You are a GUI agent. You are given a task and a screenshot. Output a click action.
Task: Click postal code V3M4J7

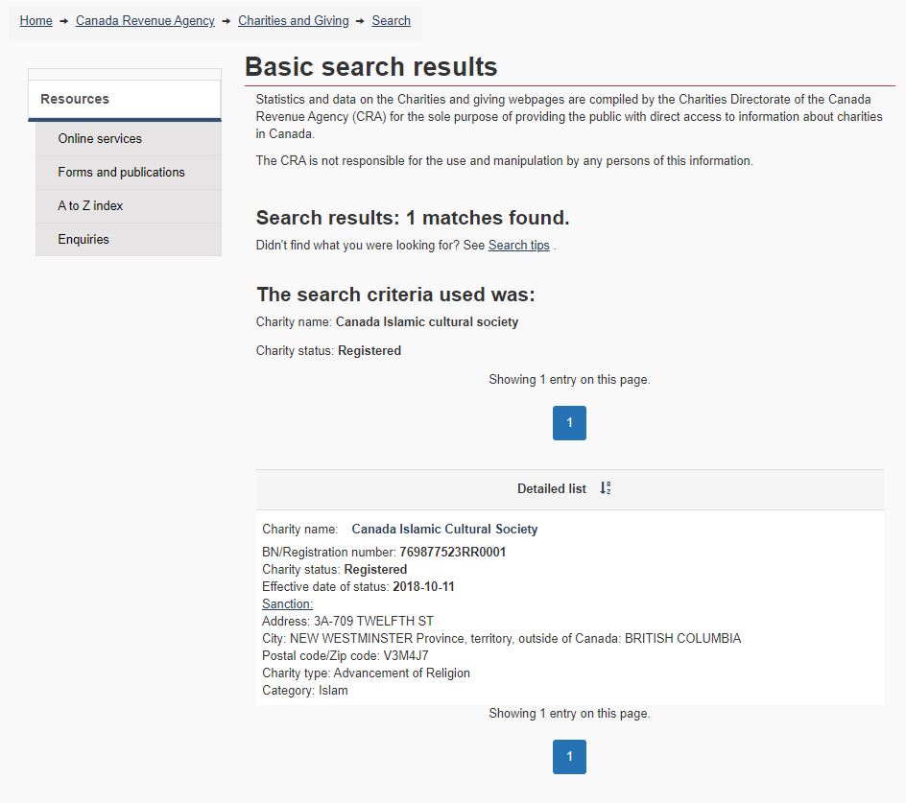(406, 655)
